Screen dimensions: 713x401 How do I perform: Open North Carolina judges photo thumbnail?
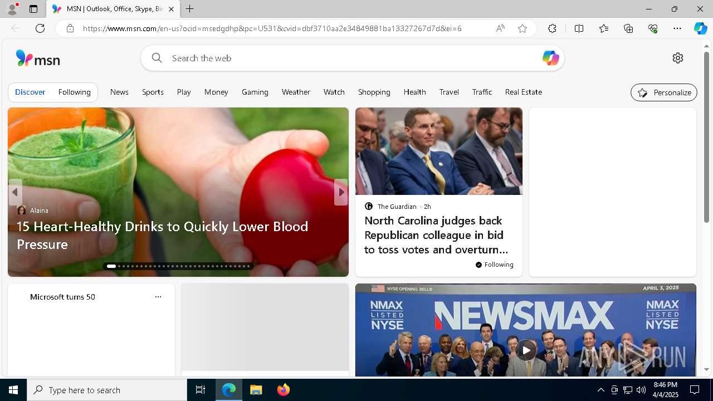[x=439, y=151]
